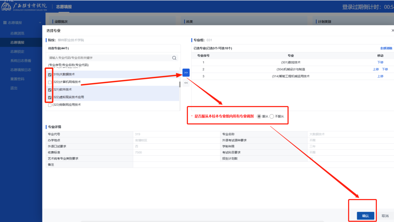This screenshot has width=394, height=222.
Task: Select the 不服从 radio button
Action: [x=271, y=116]
